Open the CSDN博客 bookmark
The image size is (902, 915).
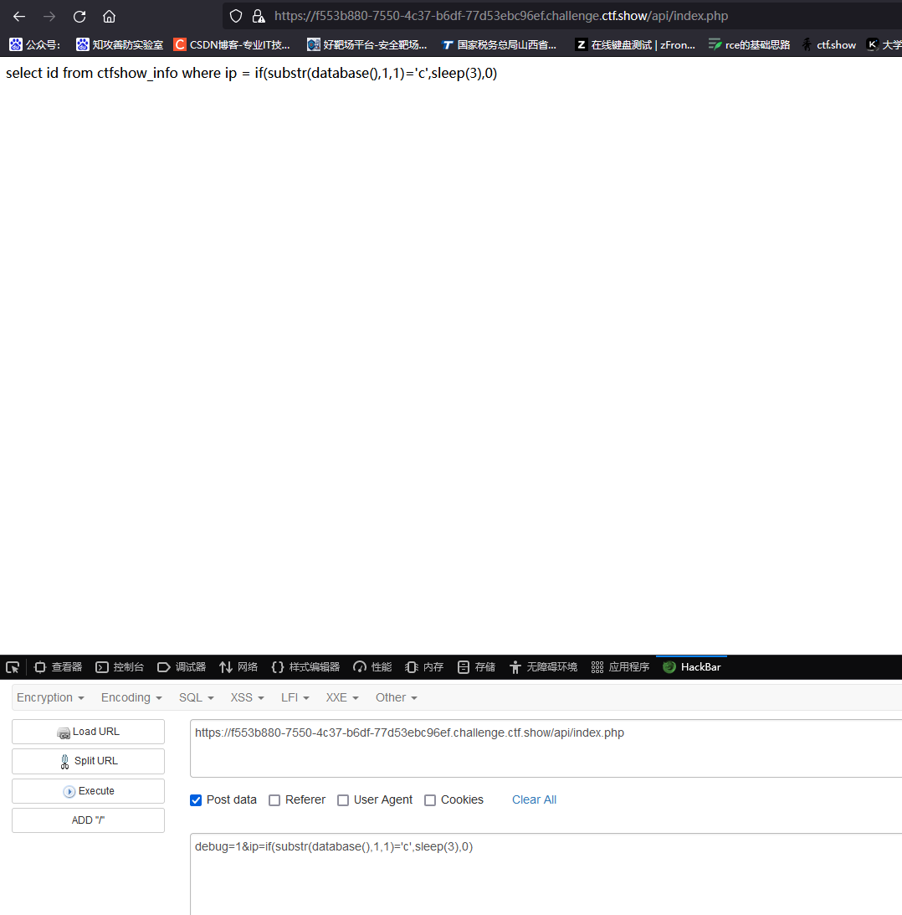point(233,45)
